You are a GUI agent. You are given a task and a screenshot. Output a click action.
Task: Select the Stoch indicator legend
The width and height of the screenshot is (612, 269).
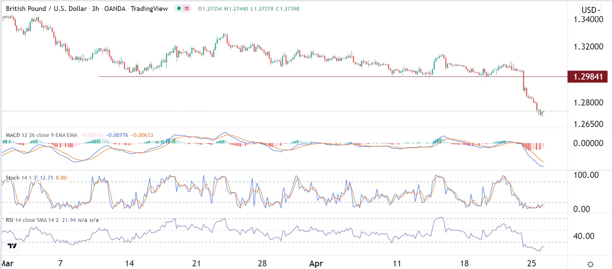coord(21,178)
